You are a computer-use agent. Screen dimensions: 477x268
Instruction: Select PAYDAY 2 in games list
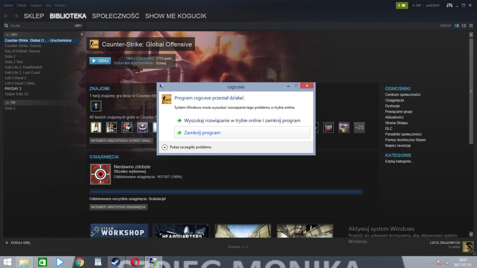point(13,89)
